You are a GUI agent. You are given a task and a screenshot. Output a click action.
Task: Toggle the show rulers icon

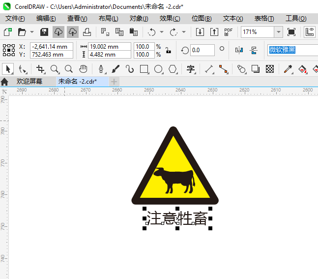click(x=310, y=32)
